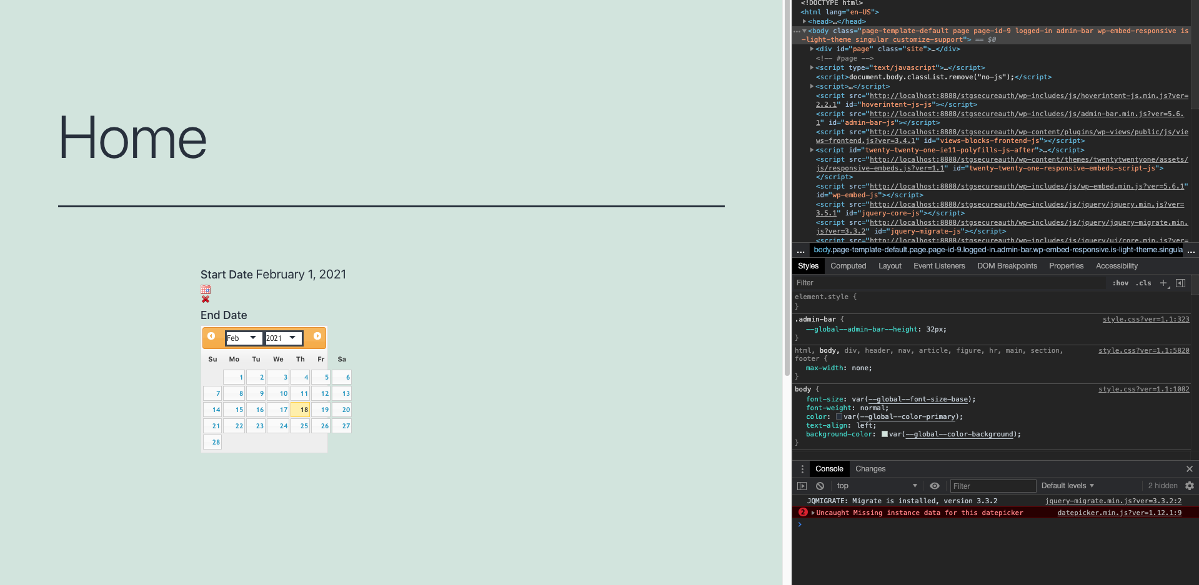Open the Start Date calendar picker icon
Screen dimensions: 1199x585
coord(206,290)
